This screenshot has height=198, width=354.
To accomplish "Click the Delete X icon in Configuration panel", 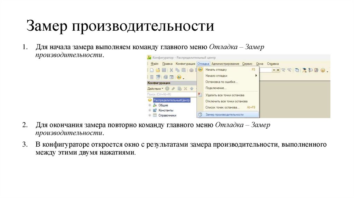I will click(x=185, y=89).
